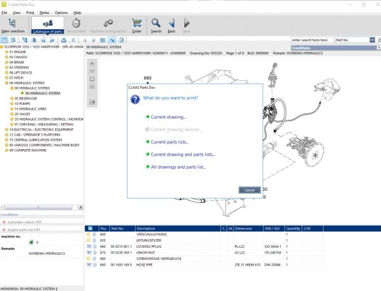Click the Search magnifier icon
Viewport: 381px width, 291px height.
tap(156, 24)
